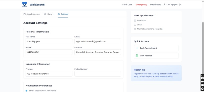Click the plus icon in Book Appointment

coord(137,48)
